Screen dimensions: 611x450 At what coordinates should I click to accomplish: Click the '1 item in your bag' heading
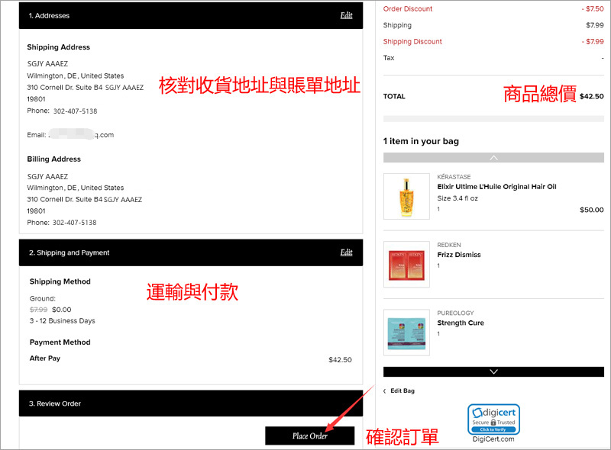click(421, 141)
